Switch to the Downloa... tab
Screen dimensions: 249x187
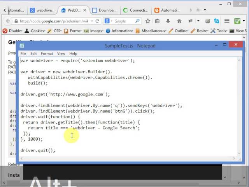(105, 11)
